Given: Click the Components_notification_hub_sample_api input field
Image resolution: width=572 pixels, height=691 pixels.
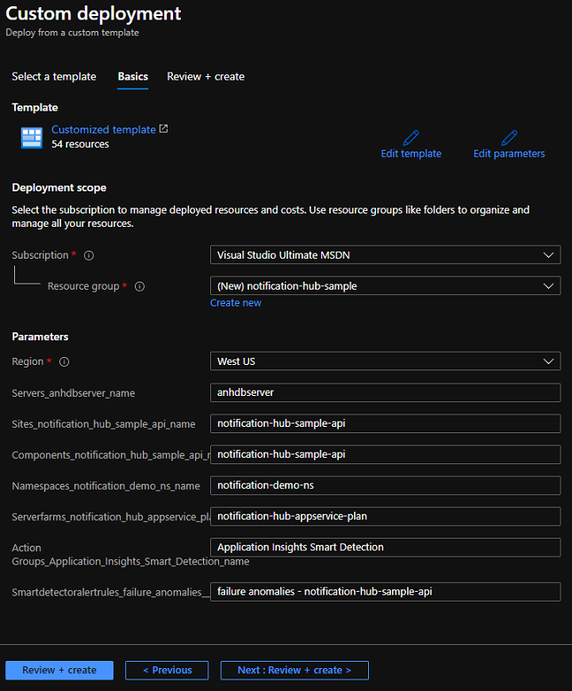Looking at the screenshot, I should pos(386,454).
